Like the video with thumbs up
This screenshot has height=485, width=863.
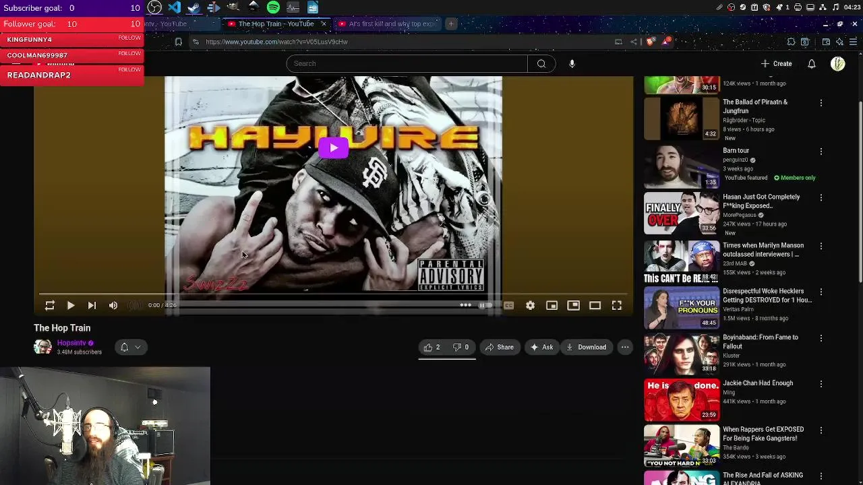[x=431, y=347]
